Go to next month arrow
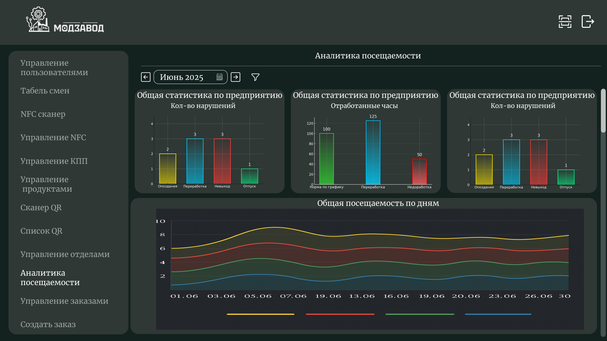Screen dimensions: 607x341 (236, 77)
